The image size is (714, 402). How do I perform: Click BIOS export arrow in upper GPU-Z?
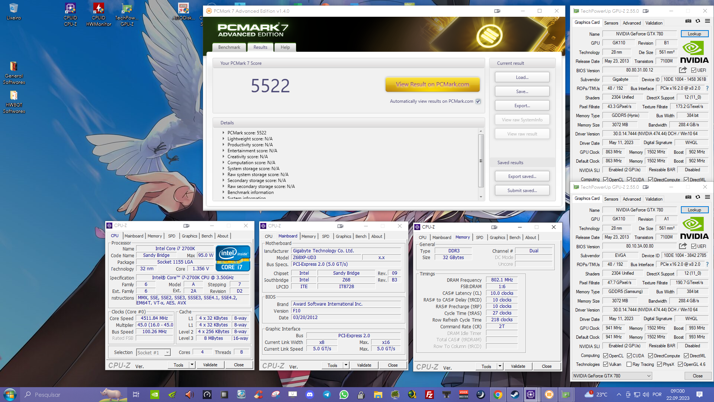(683, 70)
